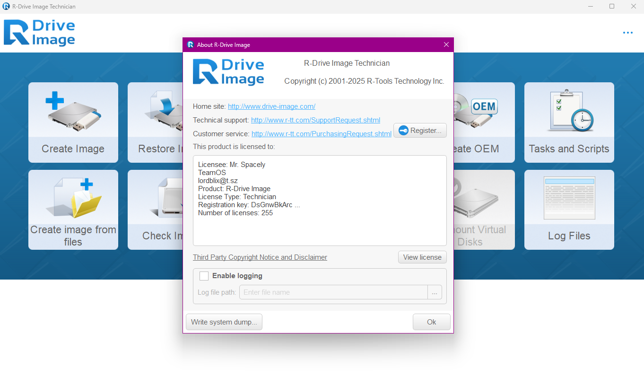The height and width of the screenshot is (377, 644).
Task: Open the PurchasingRequest.shtml customer service link
Action: [322, 134]
